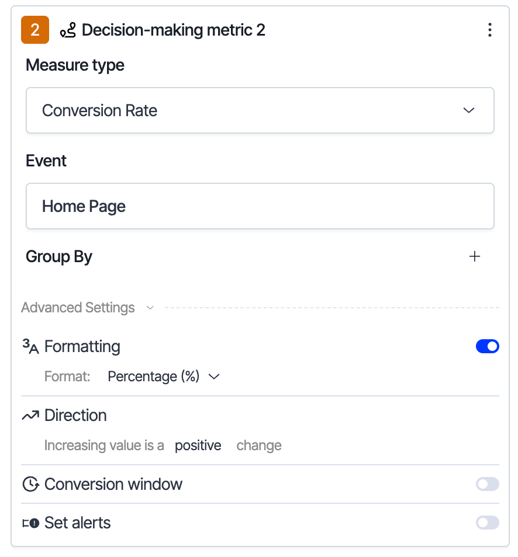Click the orange metric number 2 badge

(33, 30)
